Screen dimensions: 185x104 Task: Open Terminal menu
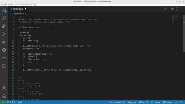[29, 5]
